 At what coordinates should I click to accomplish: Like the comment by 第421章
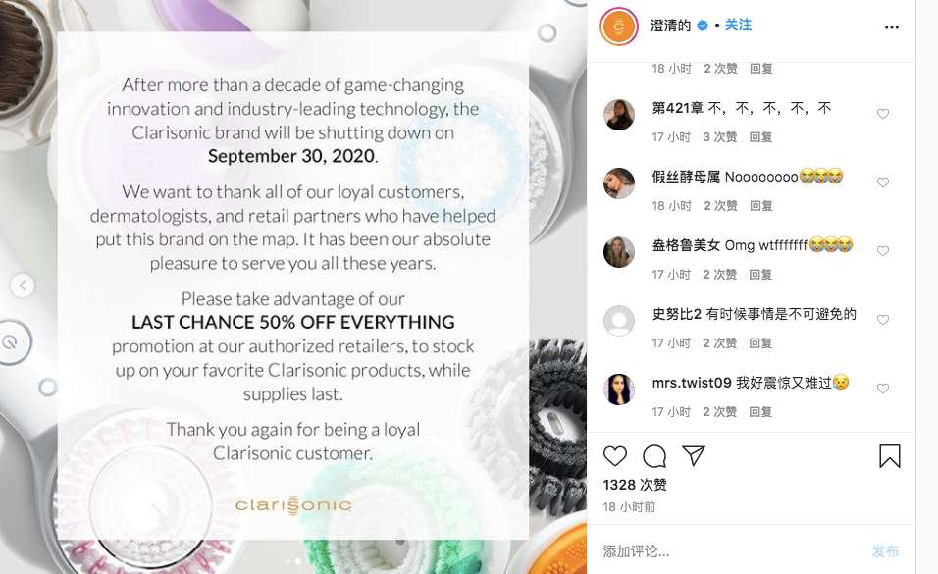pyautogui.click(x=883, y=114)
